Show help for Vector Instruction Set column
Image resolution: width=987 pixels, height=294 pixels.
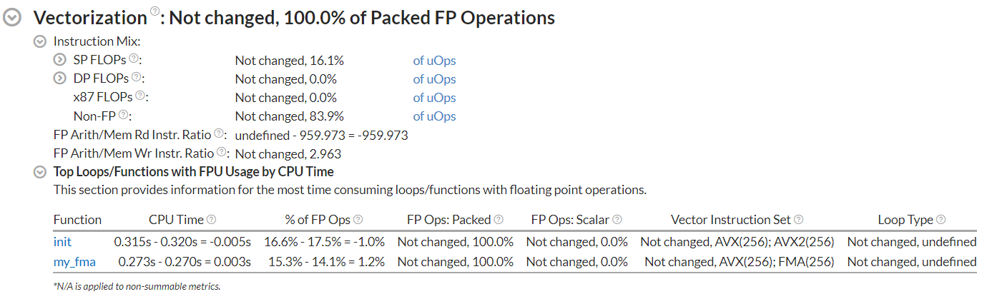(x=799, y=220)
